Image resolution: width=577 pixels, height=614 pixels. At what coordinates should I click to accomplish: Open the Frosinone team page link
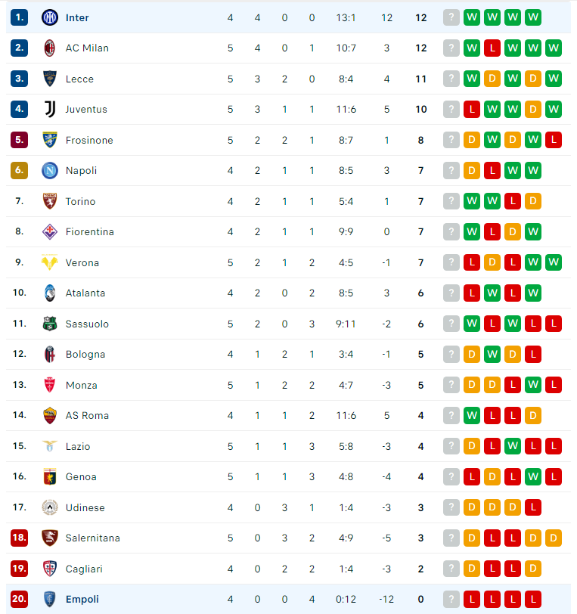89,140
